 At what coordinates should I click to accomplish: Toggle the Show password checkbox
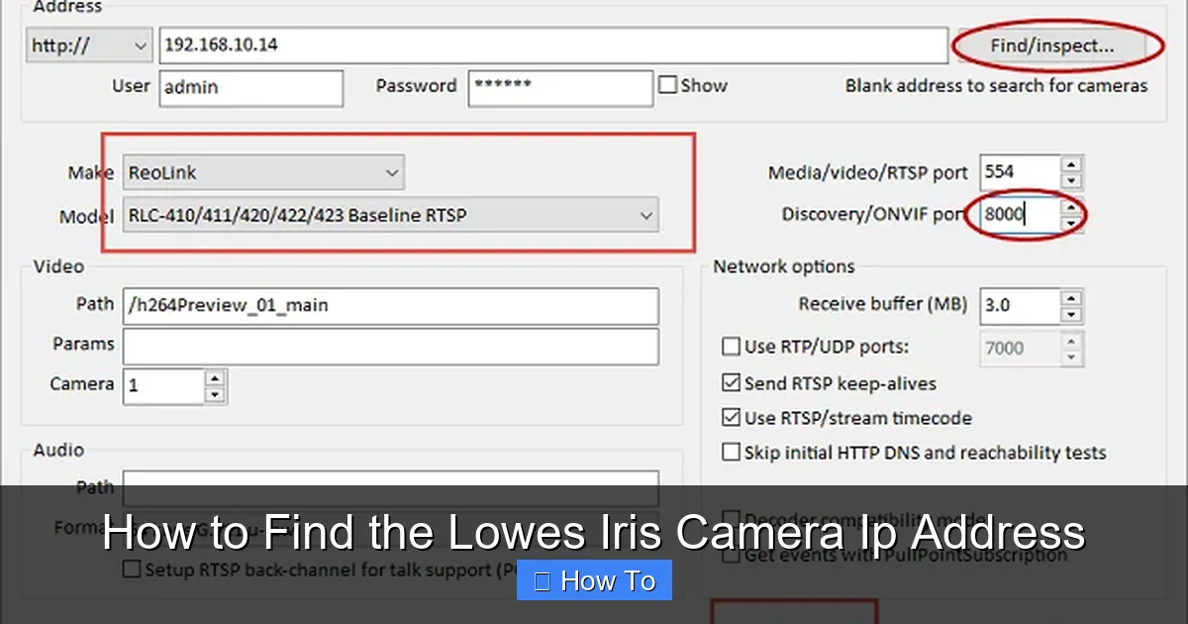coord(668,85)
